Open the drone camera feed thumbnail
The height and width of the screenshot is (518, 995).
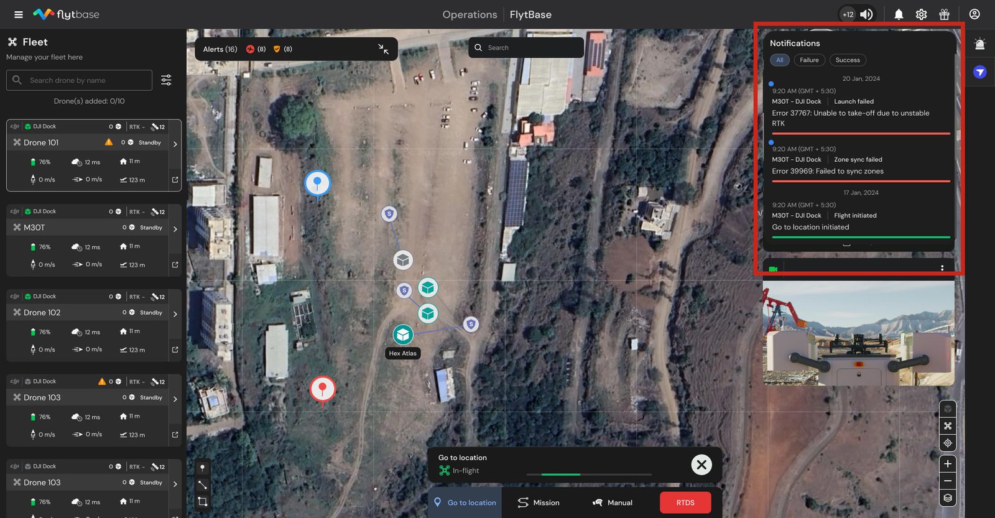point(858,333)
